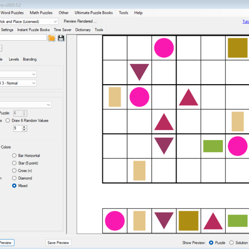This screenshot has width=249, height=249.
Task: Pick the pink circle from the piece tray
Action: tap(115, 221)
